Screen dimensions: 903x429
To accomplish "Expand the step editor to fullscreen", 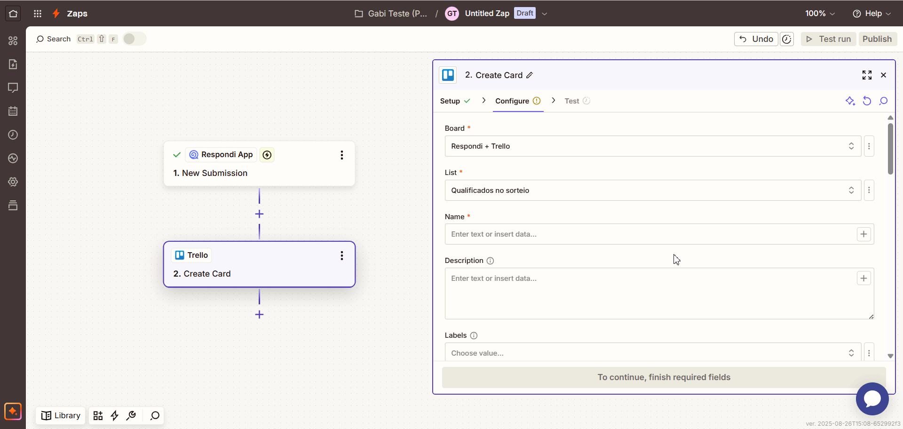I will click(867, 75).
